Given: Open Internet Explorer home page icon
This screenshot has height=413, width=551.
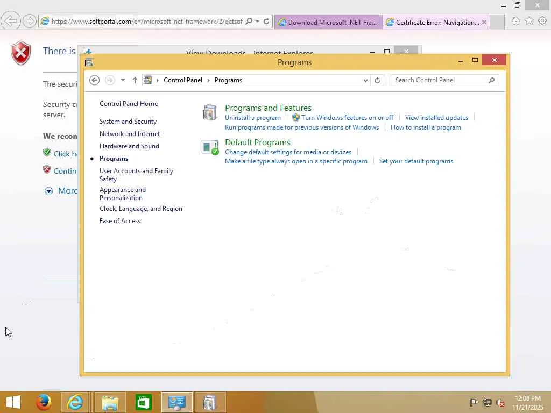Looking at the screenshot, I should click(x=515, y=21).
